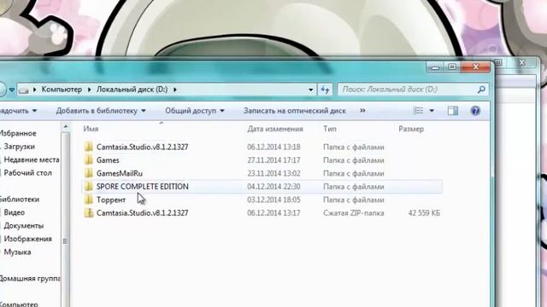This screenshot has width=547, height=307.
Task: Open Документы library in navigation pane
Action: 24,225
